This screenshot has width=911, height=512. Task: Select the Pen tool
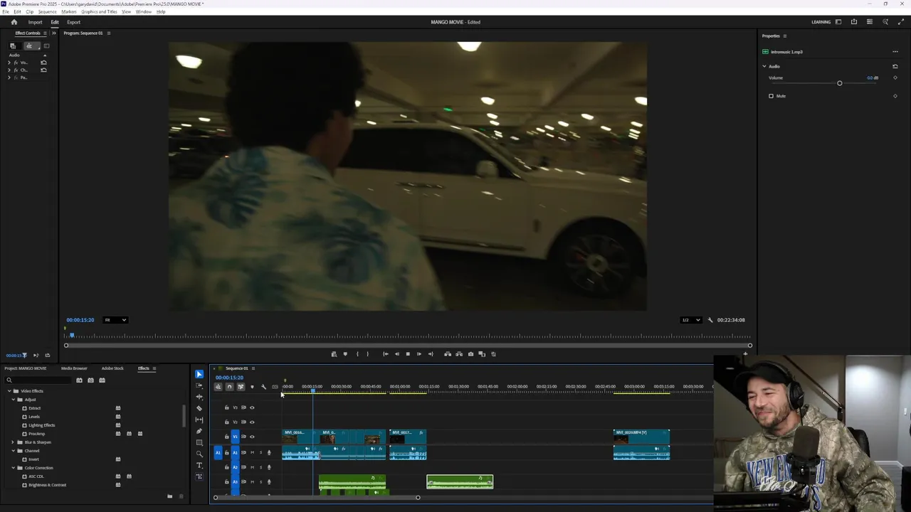pos(199,431)
